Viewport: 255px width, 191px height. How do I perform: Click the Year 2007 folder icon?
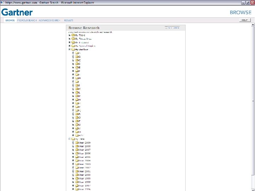[x=77, y=150]
